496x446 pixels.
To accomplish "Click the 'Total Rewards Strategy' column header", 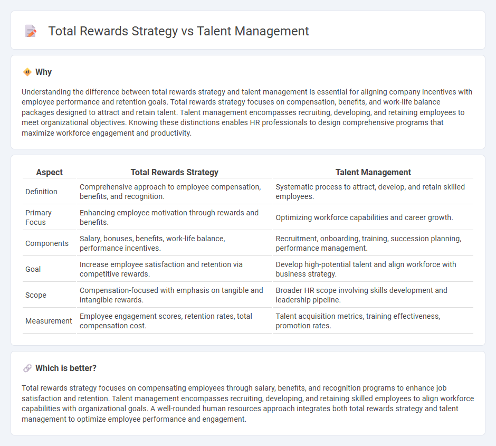I will coord(174,172).
